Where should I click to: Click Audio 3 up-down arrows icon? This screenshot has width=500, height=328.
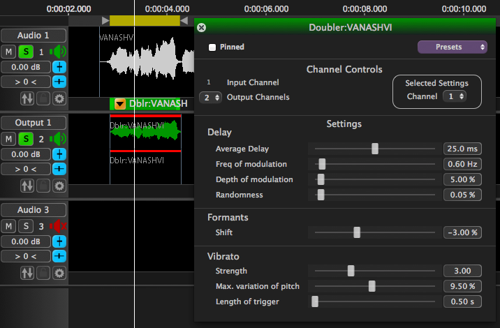27,274
